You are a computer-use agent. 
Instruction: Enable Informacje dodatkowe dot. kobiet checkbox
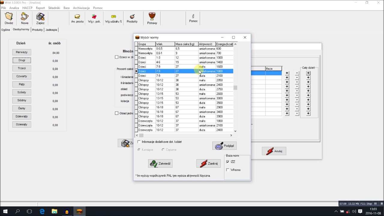point(139,142)
